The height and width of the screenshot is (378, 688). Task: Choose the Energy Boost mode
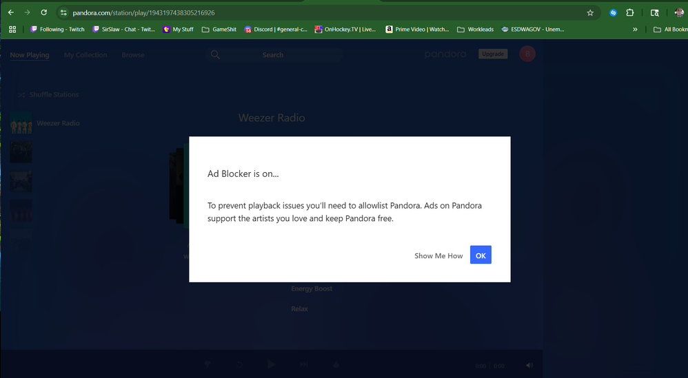click(x=312, y=288)
